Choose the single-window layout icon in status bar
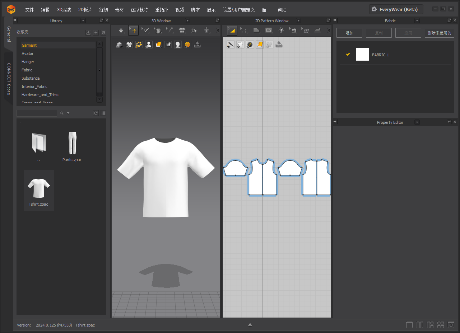 point(409,325)
